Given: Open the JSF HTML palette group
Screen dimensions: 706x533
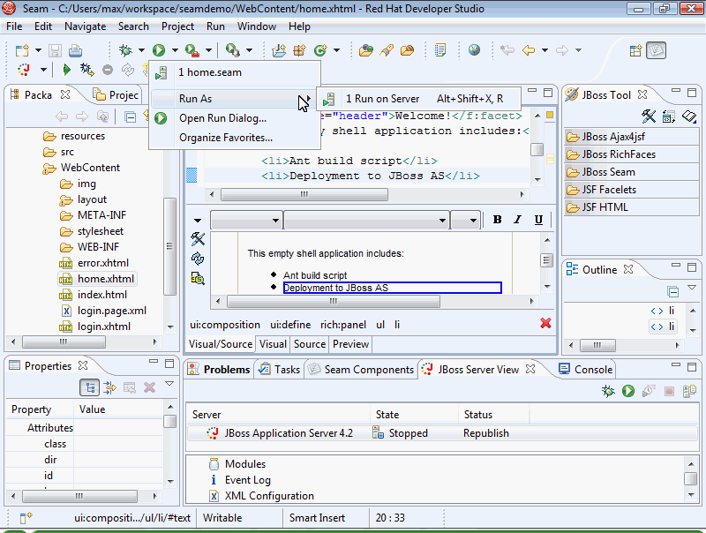Looking at the screenshot, I should (x=631, y=207).
